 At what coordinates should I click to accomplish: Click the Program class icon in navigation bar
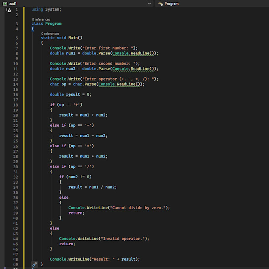pos(161,4)
